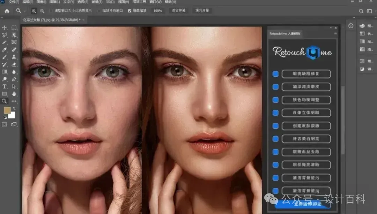
Task: Click the 加深减淡磨皮 button
Action: click(306, 87)
